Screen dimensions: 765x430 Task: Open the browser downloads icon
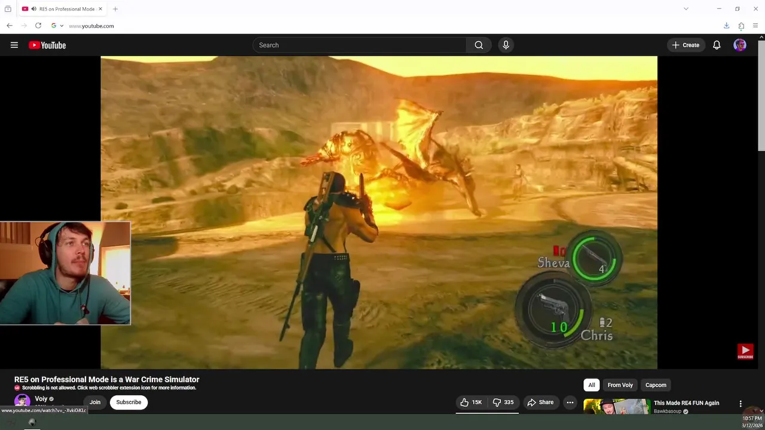[x=726, y=26]
